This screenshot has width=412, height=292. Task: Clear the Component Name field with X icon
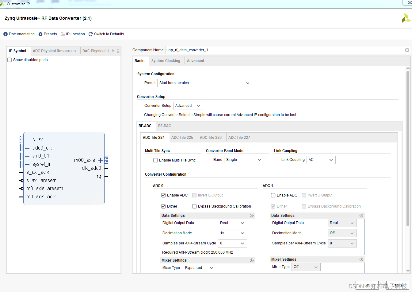click(x=407, y=50)
